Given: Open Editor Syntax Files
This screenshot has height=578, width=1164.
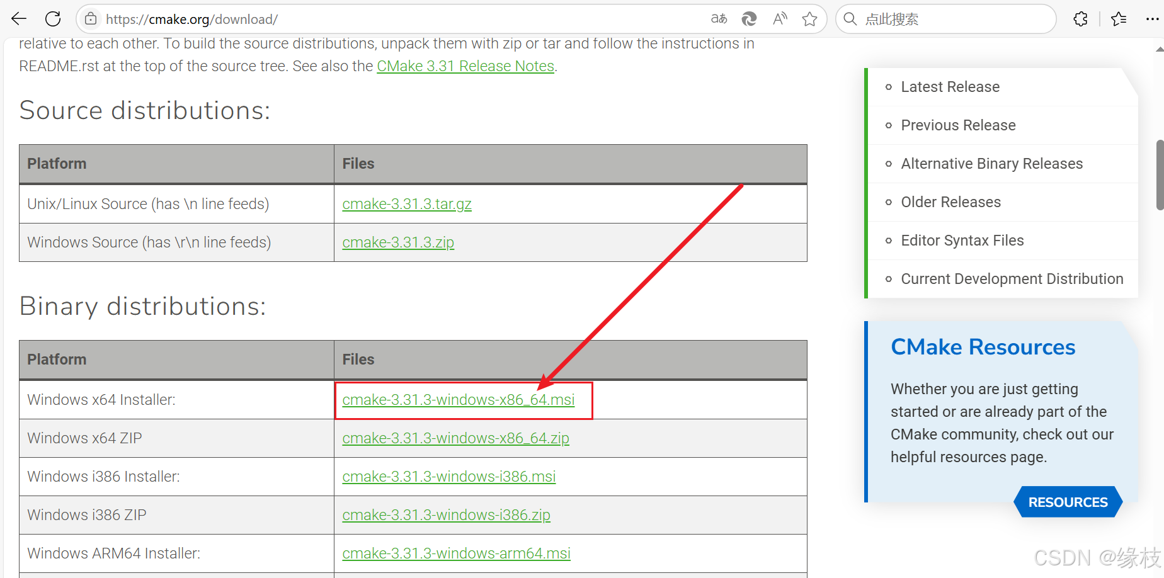Looking at the screenshot, I should pyautogui.click(x=962, y=240).
